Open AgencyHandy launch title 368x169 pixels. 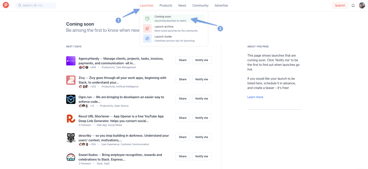pyautogui.click(x=121, y=61)
